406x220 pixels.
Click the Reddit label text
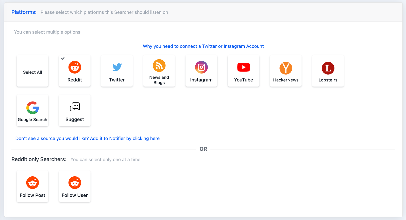point(75,80)
